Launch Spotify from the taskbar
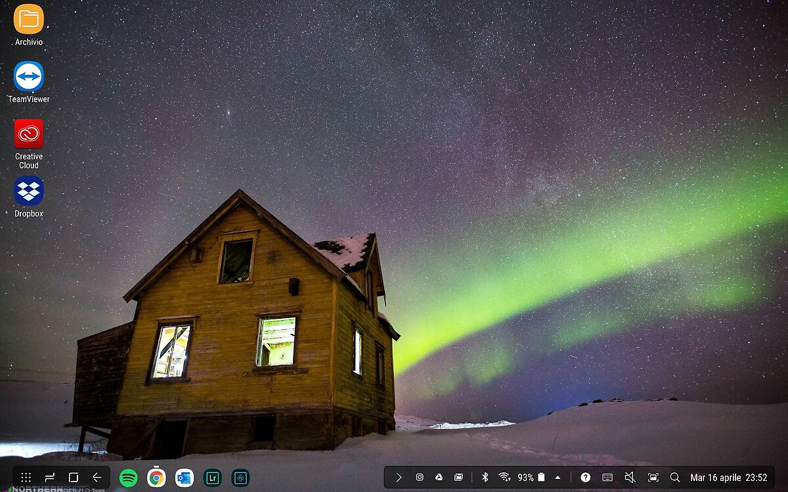788x492 pixels. point(128,478)
